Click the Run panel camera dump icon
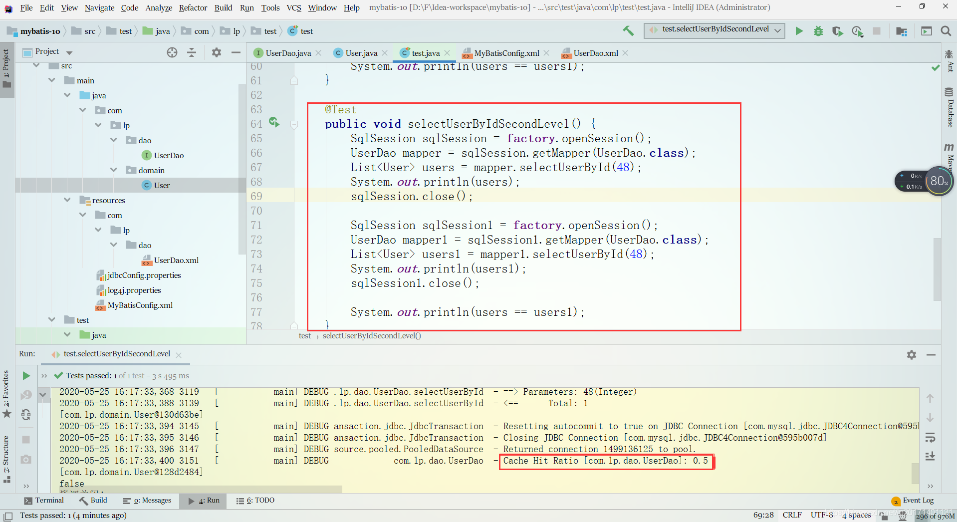This screenshot has width=957, height=522. point(26,459)
